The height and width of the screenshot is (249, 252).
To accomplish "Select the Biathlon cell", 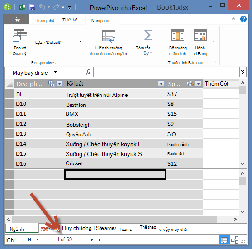I will [x=115, y=104].
